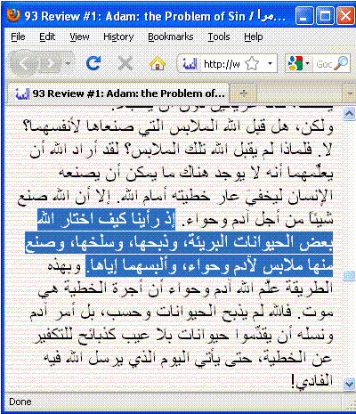Open the address bar history dropdown

point(270,63)
